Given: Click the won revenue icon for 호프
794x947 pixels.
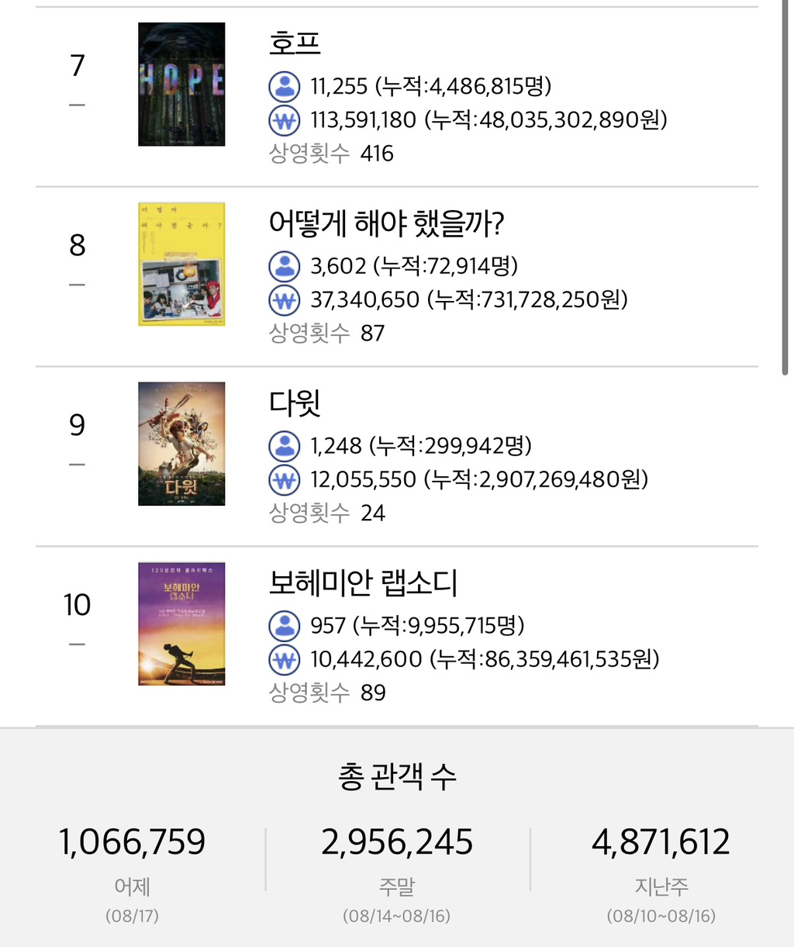Looking at the screenshot, I should (x=285, y=120).
